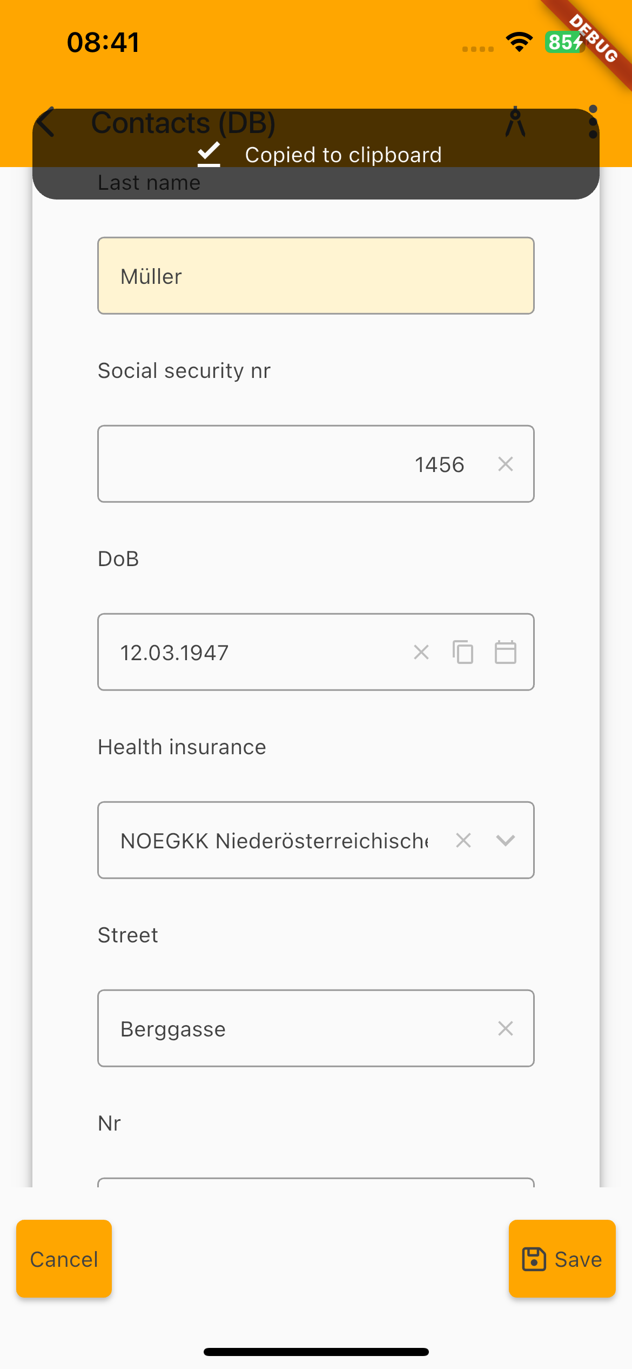Open the NOEGKK health insurance combo box
This screenshot has width=632, height=1369.
point(273,840)
